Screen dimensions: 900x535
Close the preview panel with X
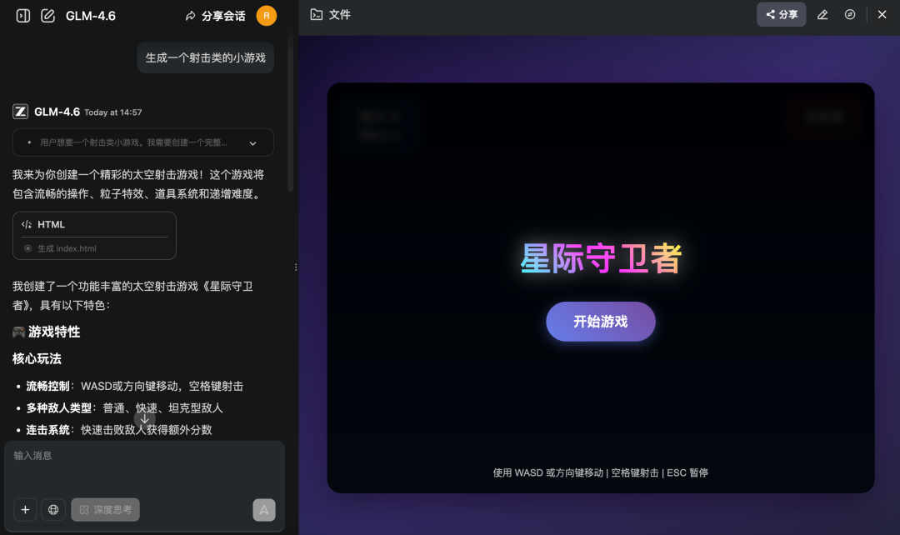882,15
